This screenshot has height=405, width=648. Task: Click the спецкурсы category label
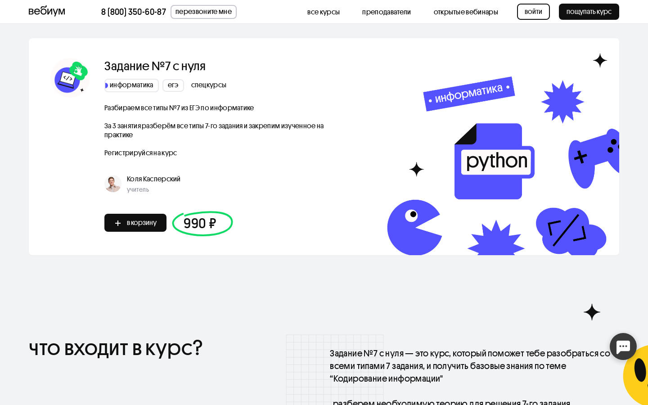pyautogui.click(x=209, y=85)
